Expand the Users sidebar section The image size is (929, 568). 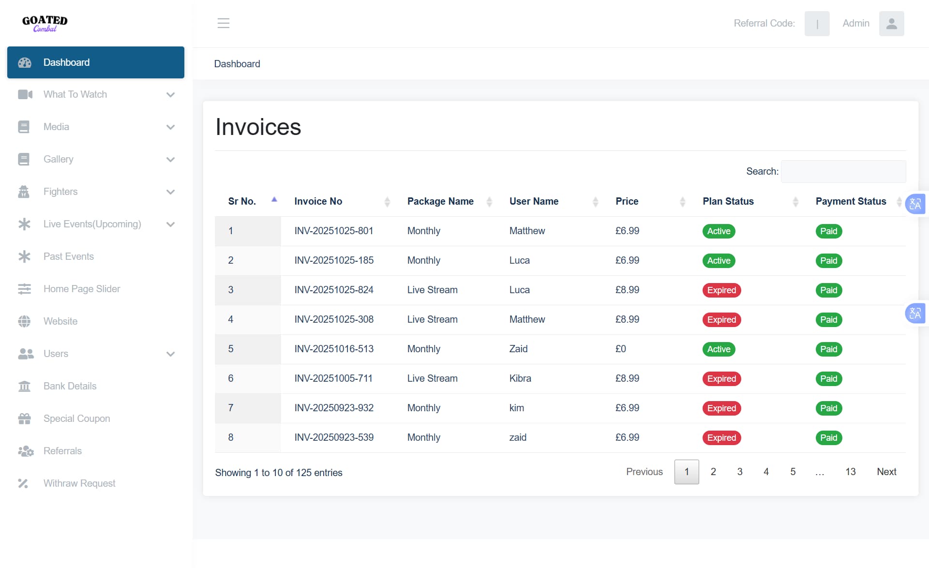tap(170, 354)
